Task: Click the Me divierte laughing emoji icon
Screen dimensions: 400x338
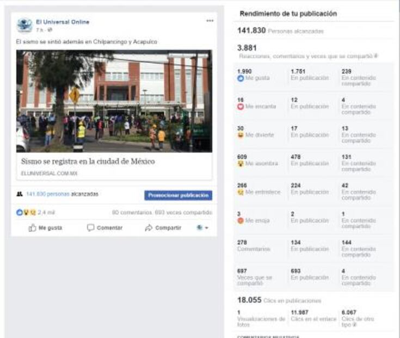Action: (x=241, y=135)
